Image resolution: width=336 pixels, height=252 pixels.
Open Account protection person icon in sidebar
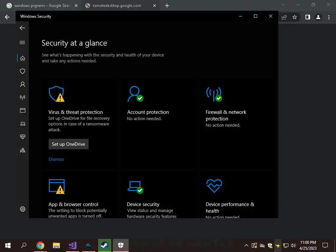pos(23,84)
